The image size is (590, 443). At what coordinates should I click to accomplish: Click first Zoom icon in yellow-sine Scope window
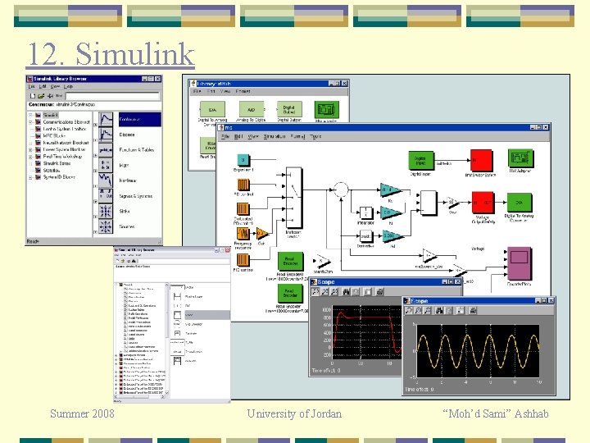pos(408,310)
